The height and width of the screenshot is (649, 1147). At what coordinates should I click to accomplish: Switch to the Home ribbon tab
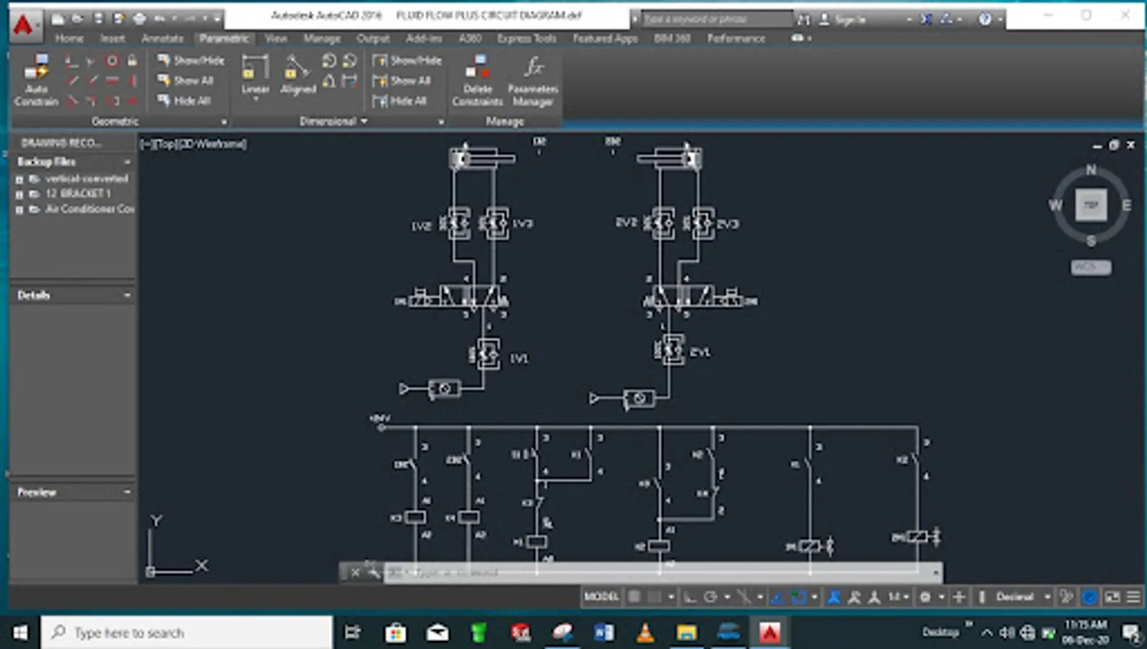(69, 38)
